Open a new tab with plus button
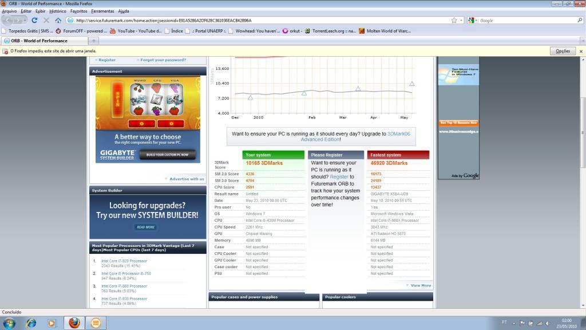The image size is (586, 330). coord(93,41)
